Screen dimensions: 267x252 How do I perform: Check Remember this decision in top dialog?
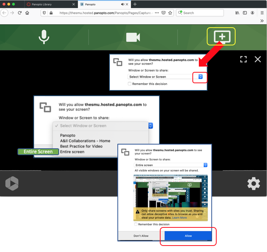[130, 84]
